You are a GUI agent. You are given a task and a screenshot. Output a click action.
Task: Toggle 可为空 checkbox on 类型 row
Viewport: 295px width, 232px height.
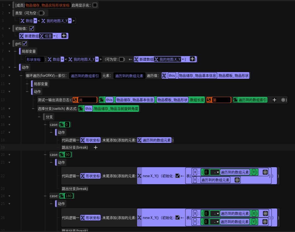pyautogui.click(x=41, y=13)
